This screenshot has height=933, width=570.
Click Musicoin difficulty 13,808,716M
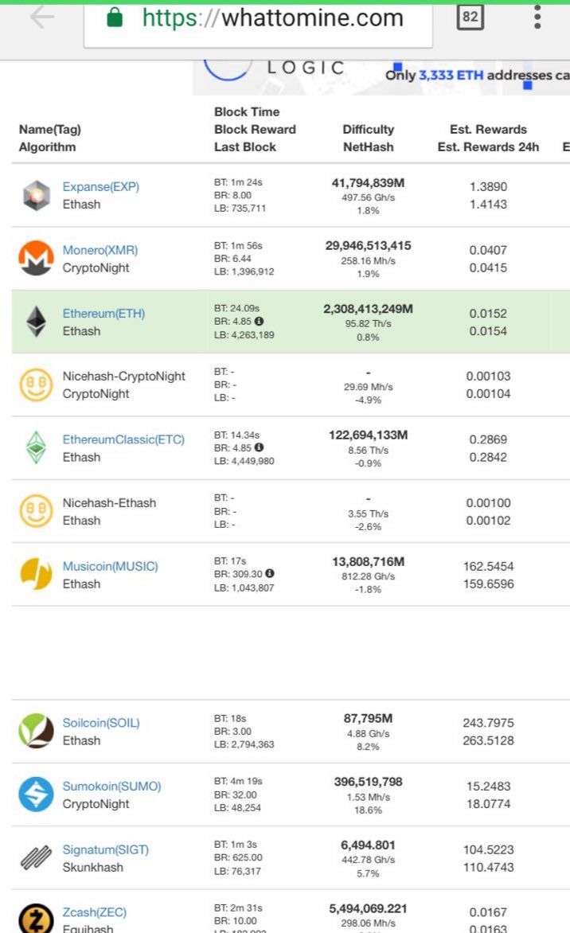(368, 562)
